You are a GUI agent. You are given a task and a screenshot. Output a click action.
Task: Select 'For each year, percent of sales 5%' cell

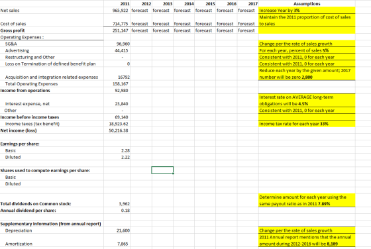click(307, 50)
